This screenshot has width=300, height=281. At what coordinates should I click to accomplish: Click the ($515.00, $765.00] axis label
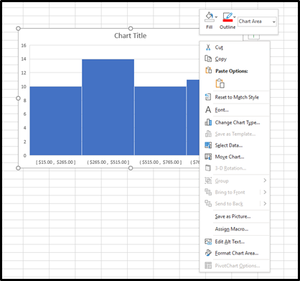coord(160,162)
